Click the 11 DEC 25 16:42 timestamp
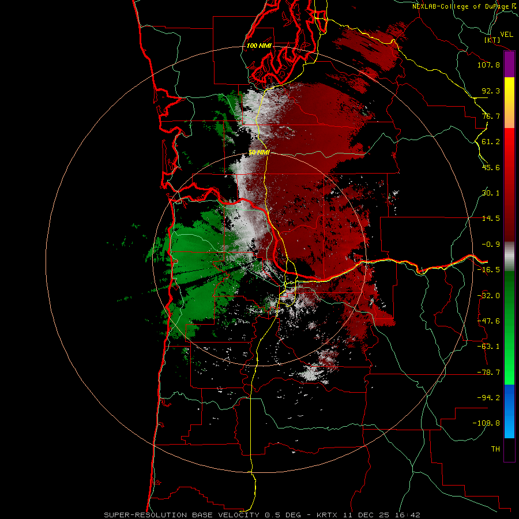Image resolution: width=519 pixels, height=519 pixels. pos(382,515)
